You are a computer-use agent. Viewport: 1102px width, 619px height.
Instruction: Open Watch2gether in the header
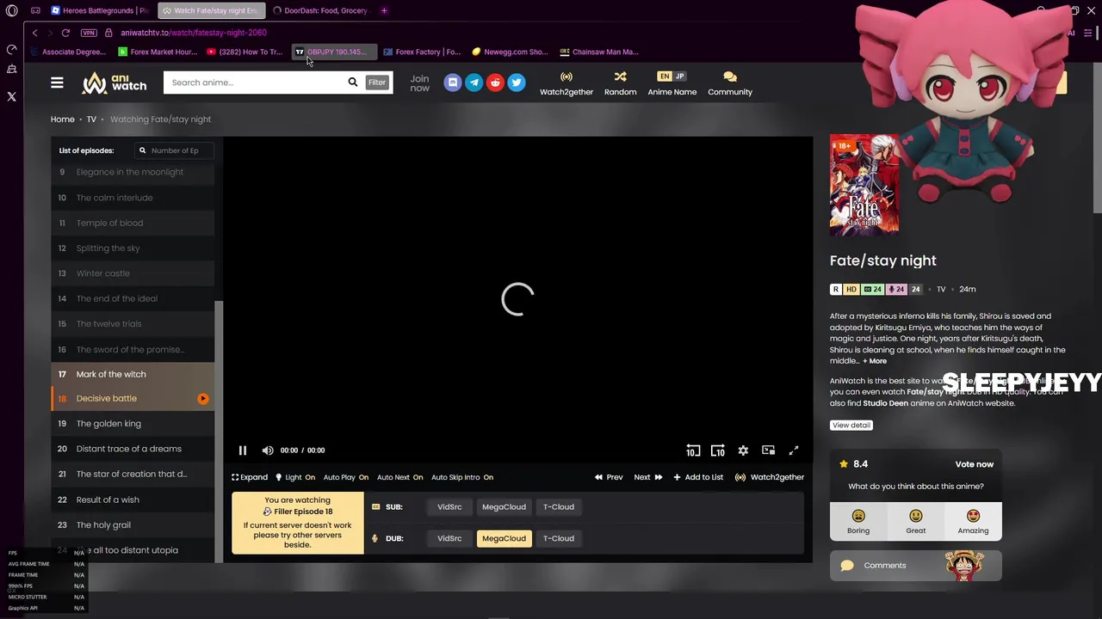pos(566,83)
